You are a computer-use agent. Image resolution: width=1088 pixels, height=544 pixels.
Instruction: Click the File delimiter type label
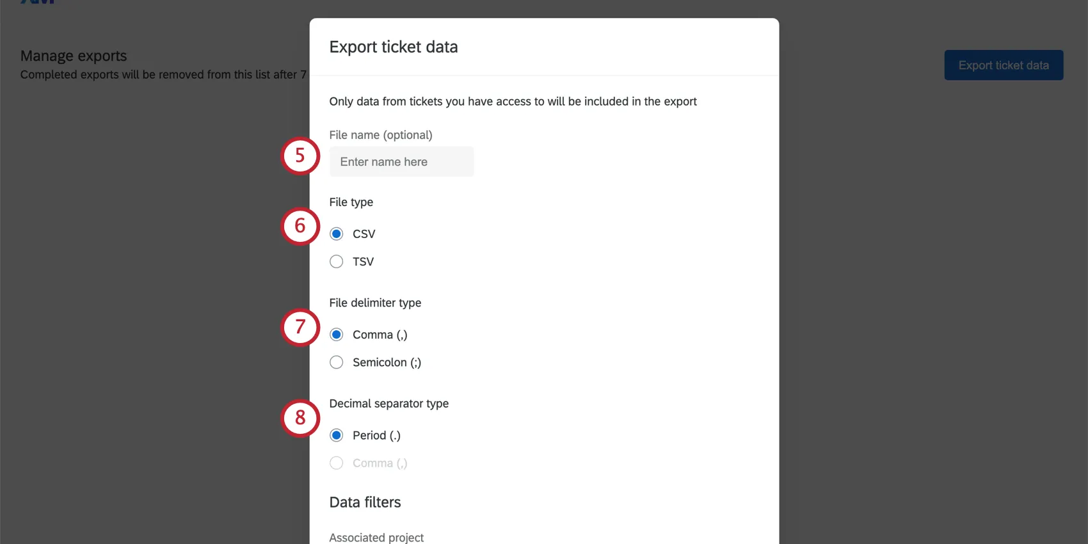click(375, 303)
